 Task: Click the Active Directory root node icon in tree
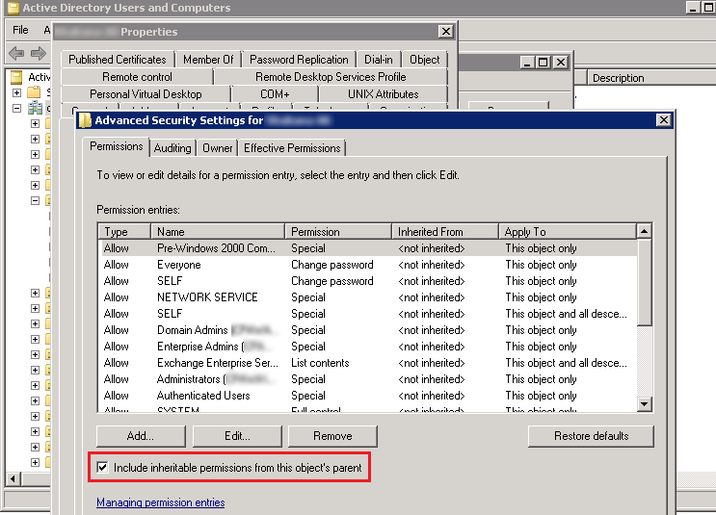click(16, 77)
